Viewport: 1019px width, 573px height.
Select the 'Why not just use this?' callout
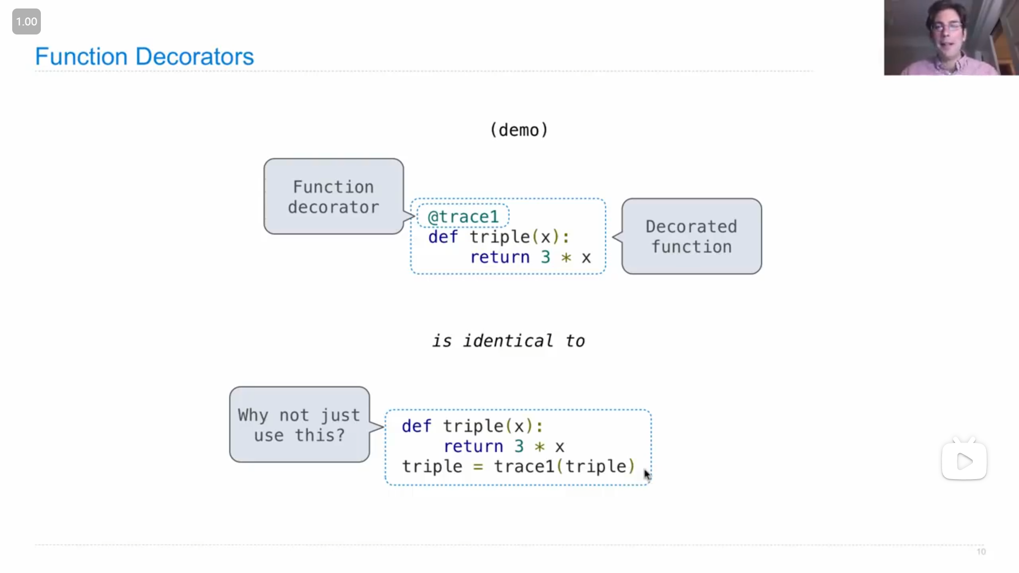(299, 424)
